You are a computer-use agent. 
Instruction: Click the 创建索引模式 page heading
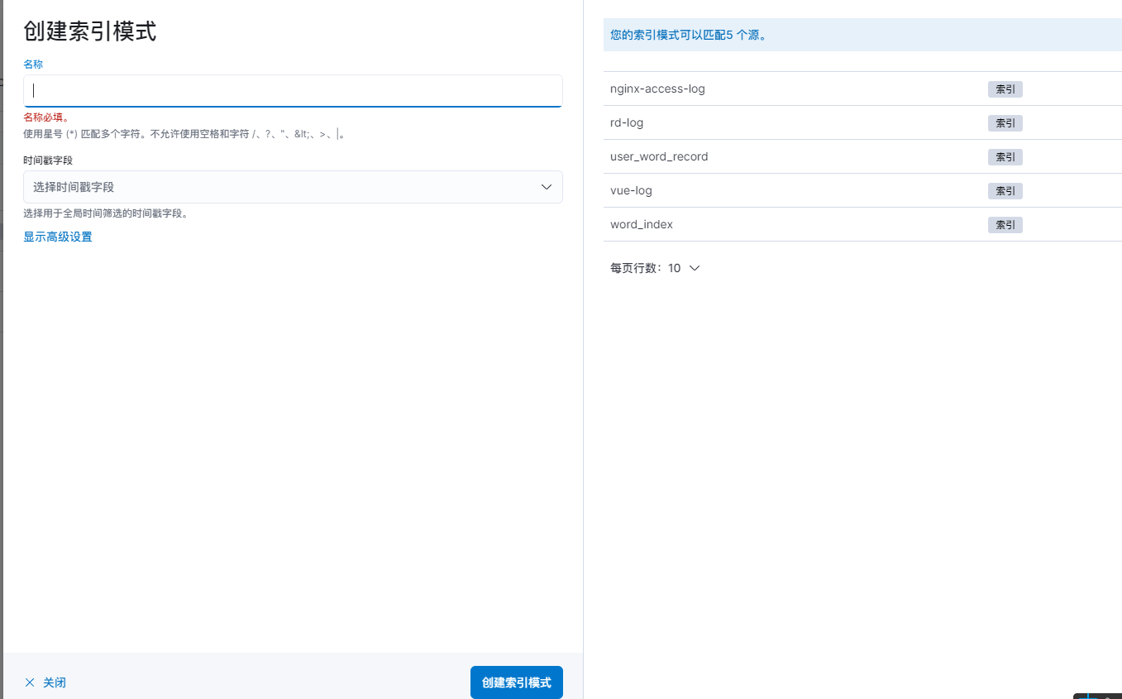coord(90,31)
